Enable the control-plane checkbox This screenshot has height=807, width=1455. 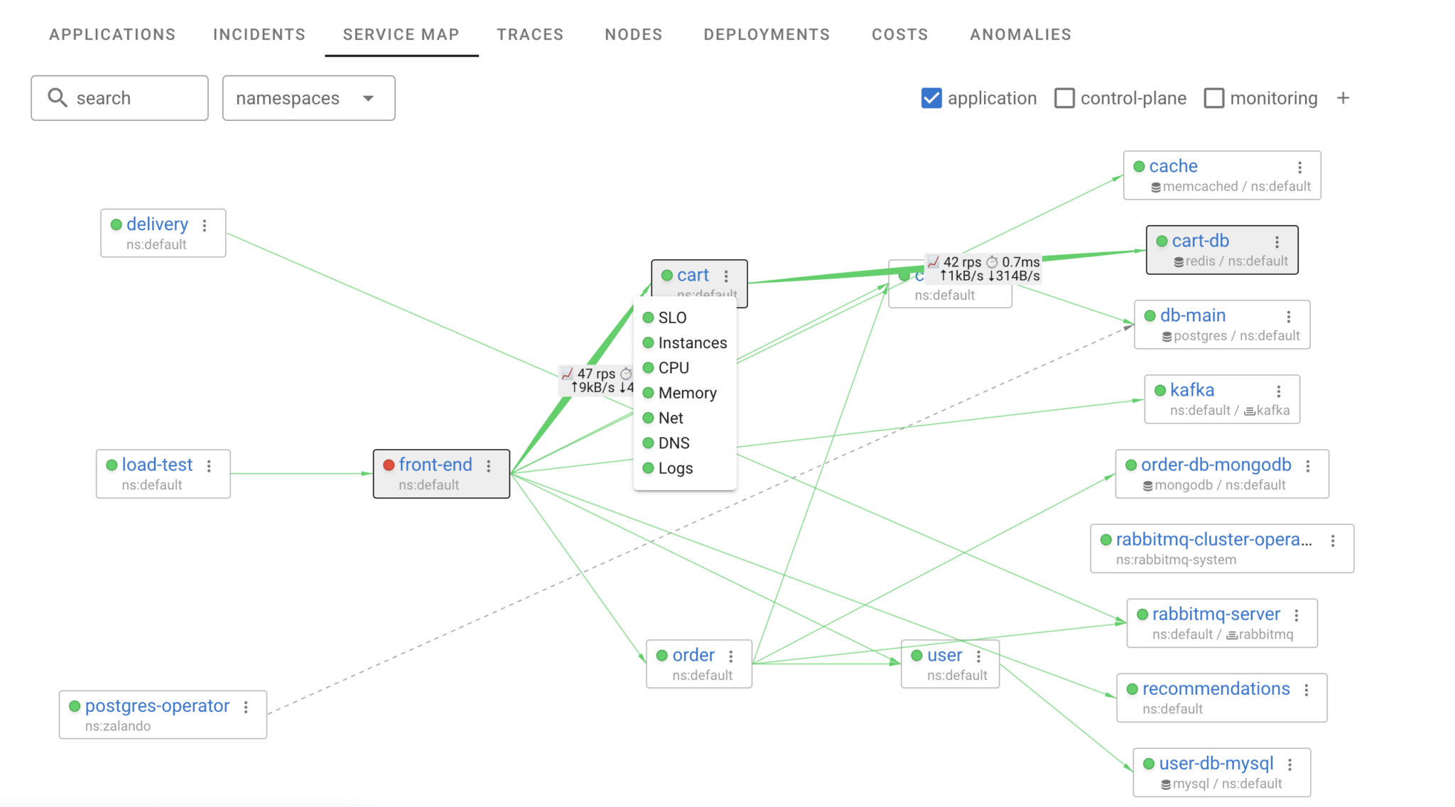point(1064,97)
